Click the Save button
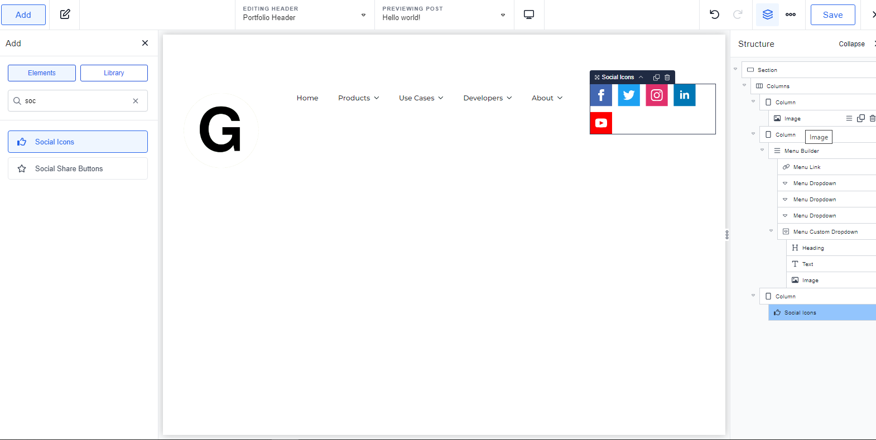 (832, 15)
